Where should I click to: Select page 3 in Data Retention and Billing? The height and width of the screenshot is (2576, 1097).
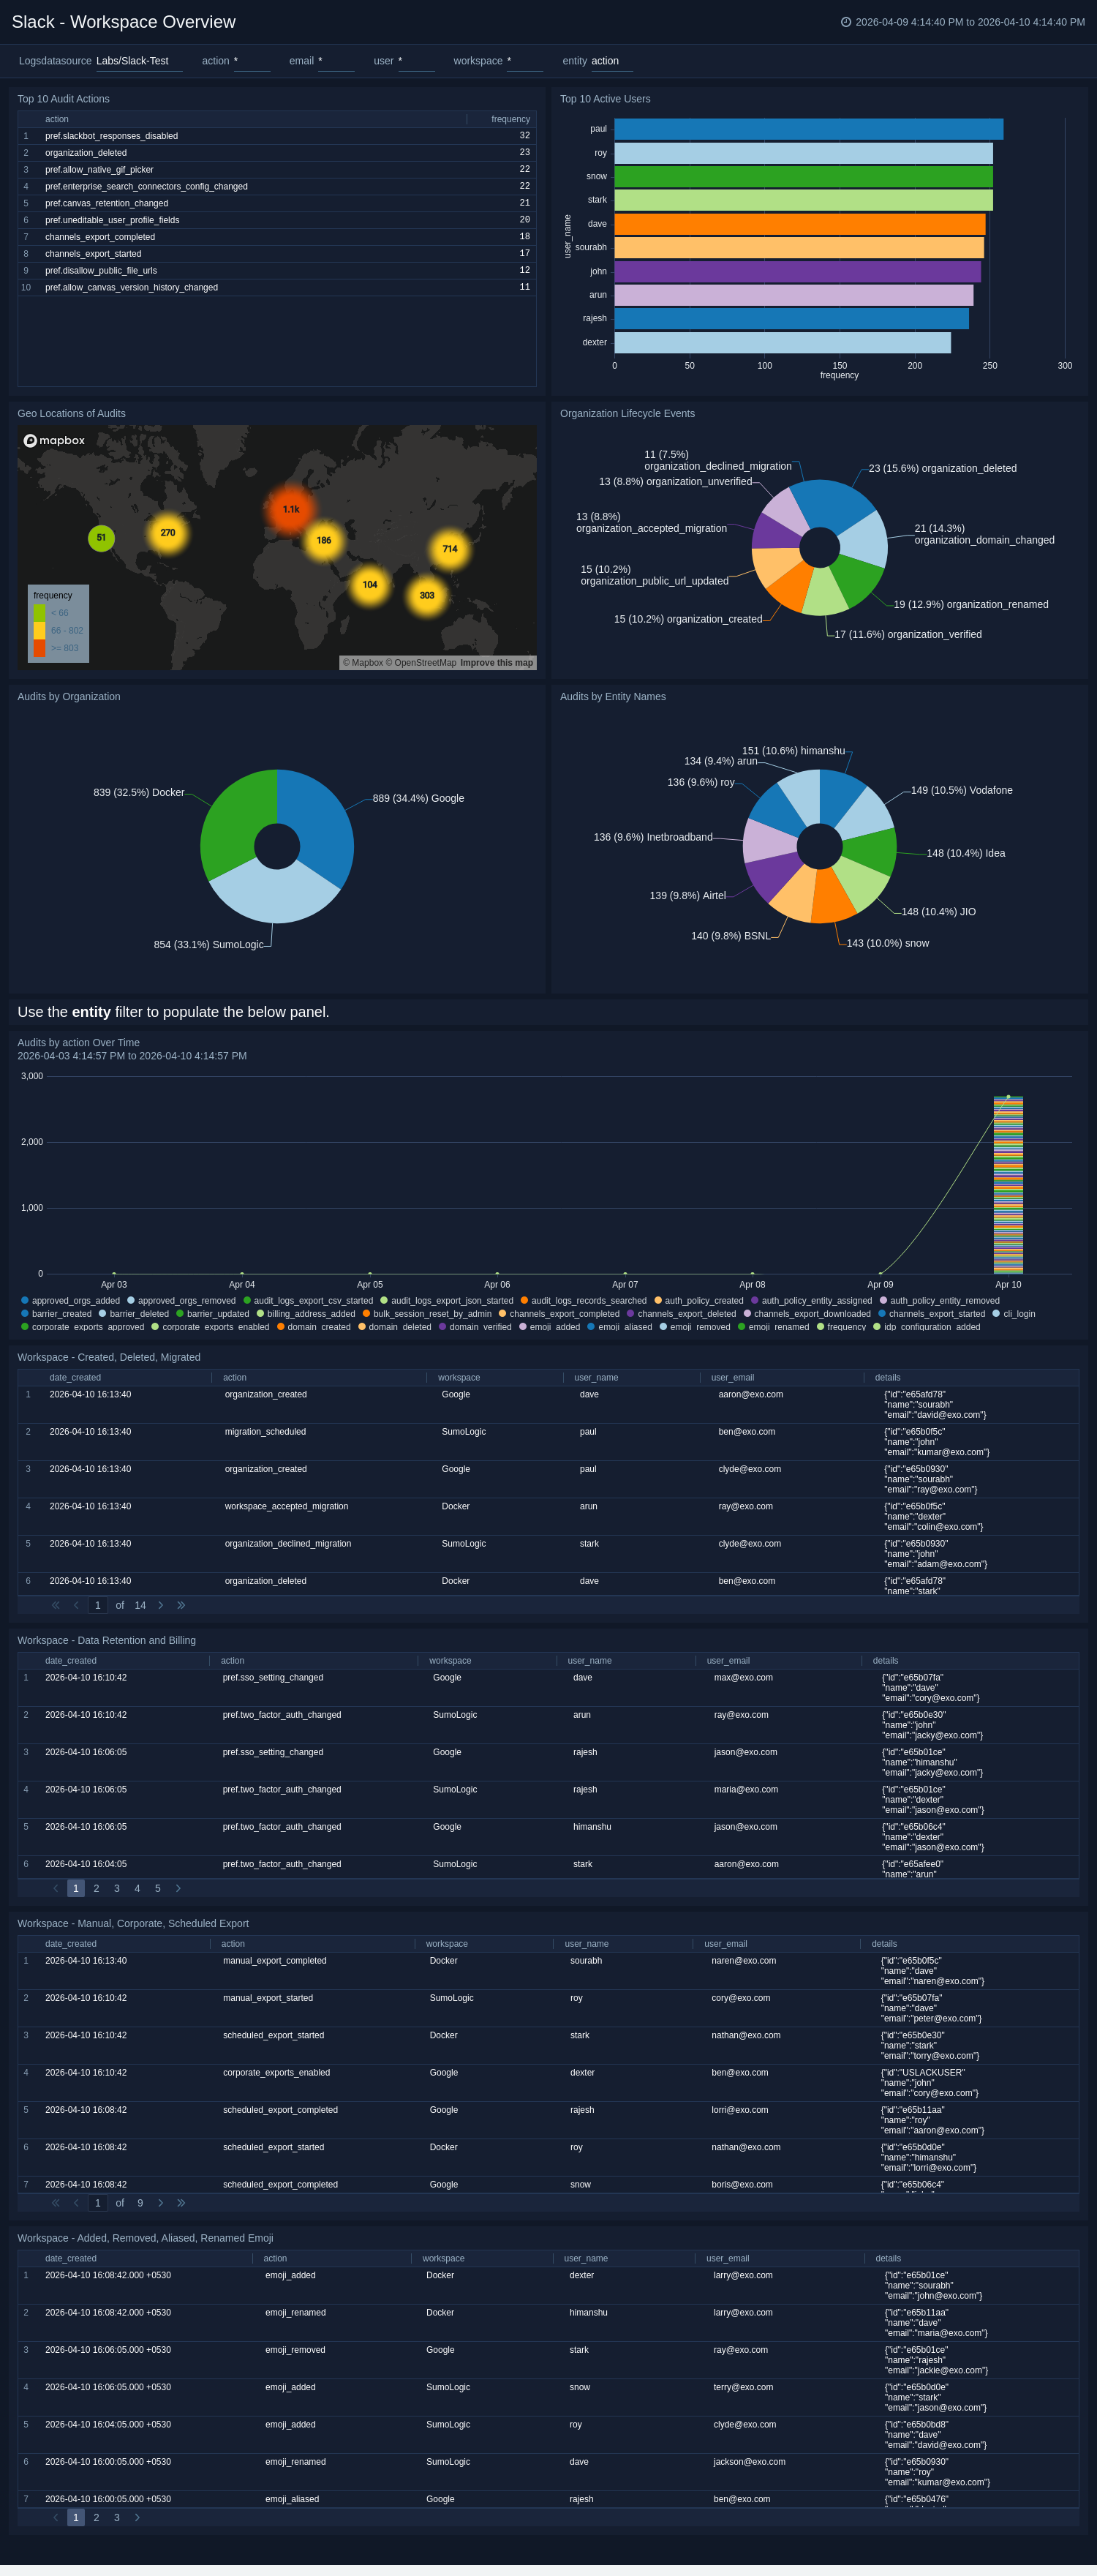[117, 1888]
